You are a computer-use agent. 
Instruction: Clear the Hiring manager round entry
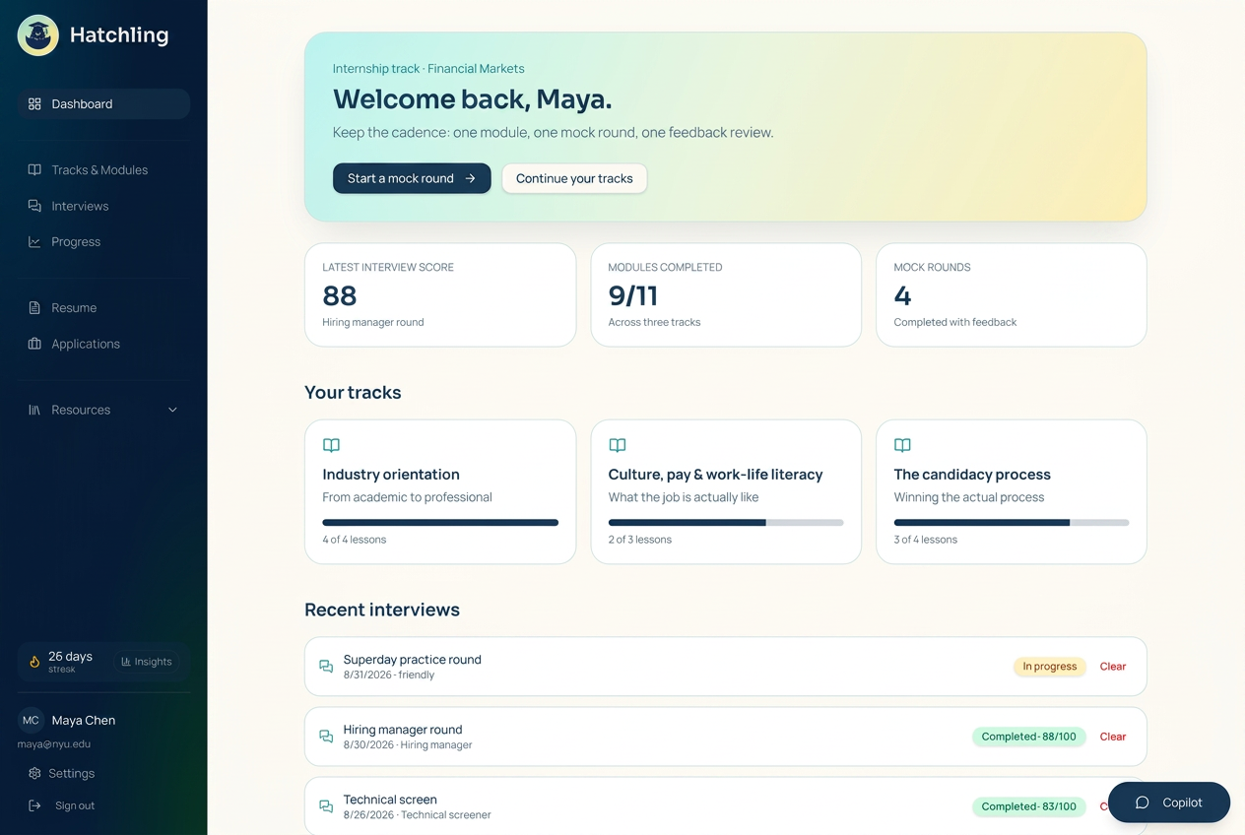coord(1113,737)
